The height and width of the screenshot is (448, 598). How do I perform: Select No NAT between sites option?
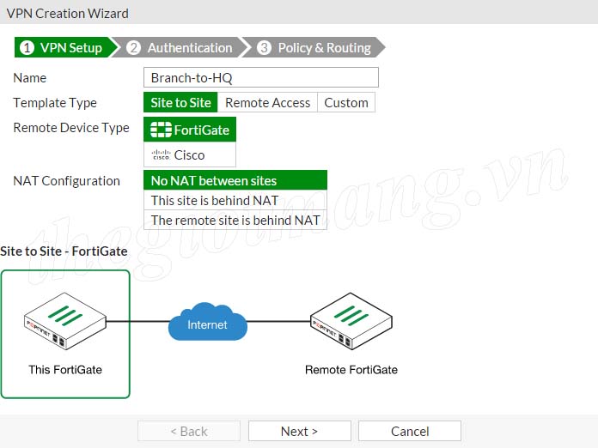[x=235, y=180]
